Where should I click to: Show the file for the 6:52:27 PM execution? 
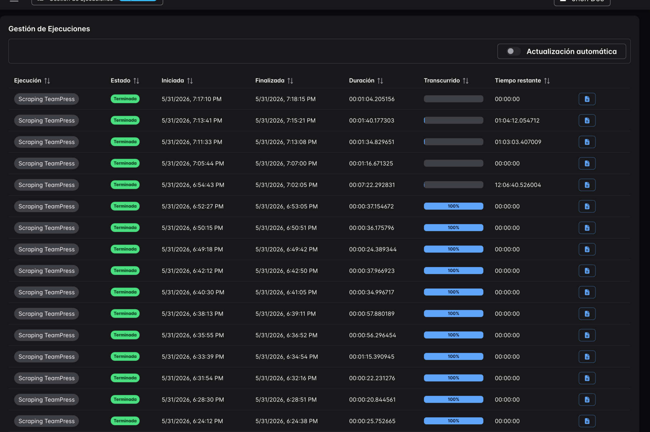point(587,206)
